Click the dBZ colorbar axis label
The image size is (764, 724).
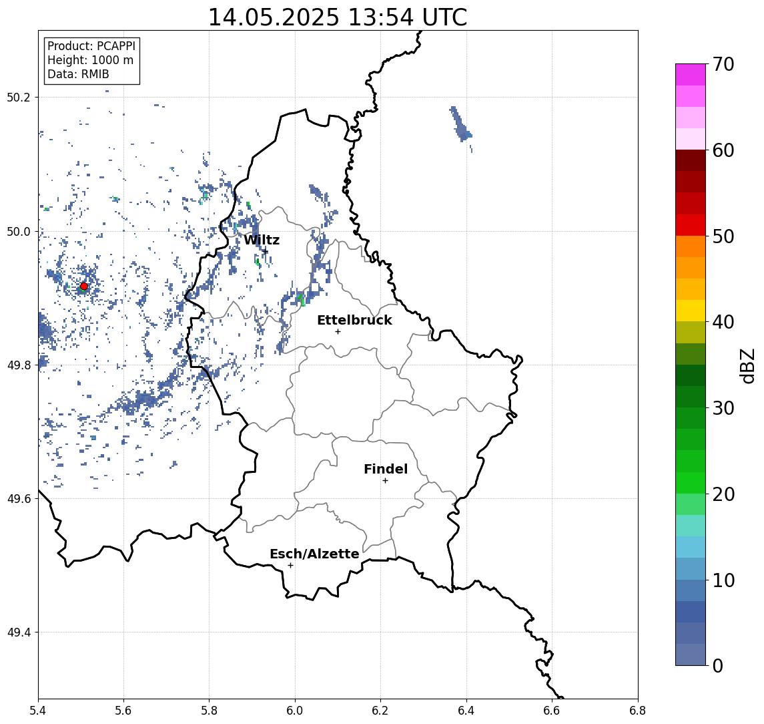pos(747,365)
